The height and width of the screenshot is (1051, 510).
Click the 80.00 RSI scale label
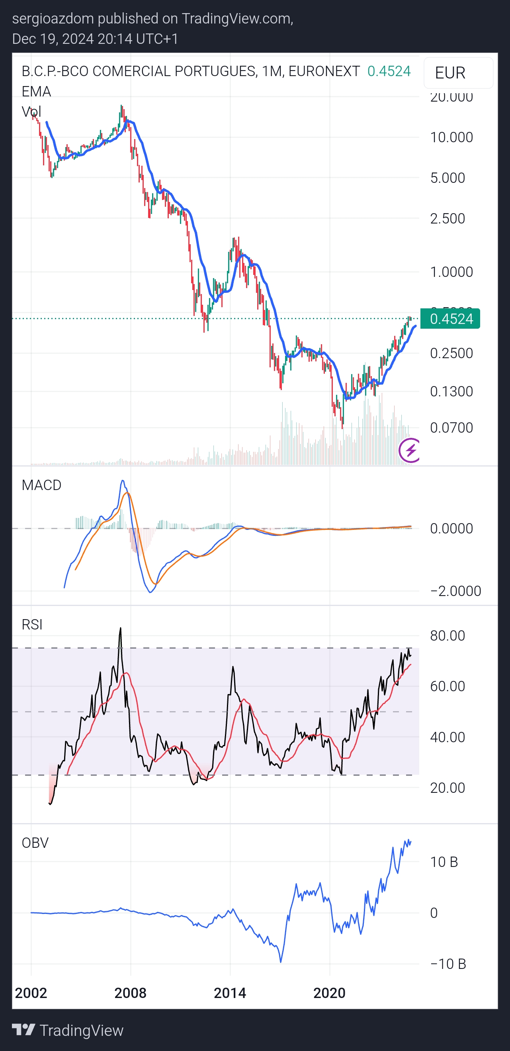[x=447, y=635]
